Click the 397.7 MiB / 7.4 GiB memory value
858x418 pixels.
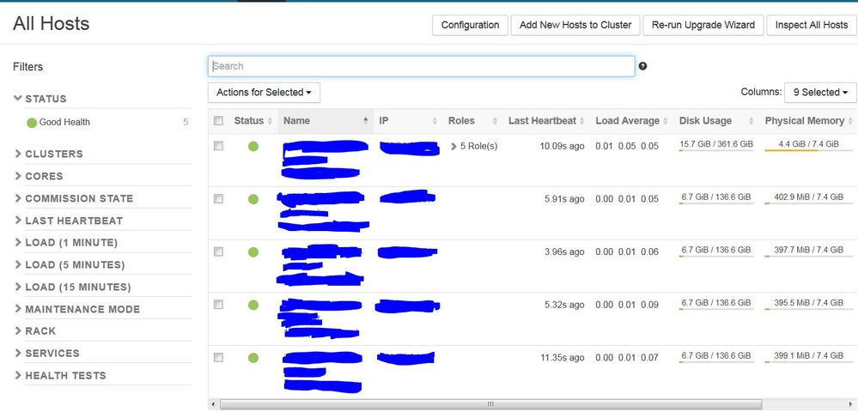[x=809, y=250]
